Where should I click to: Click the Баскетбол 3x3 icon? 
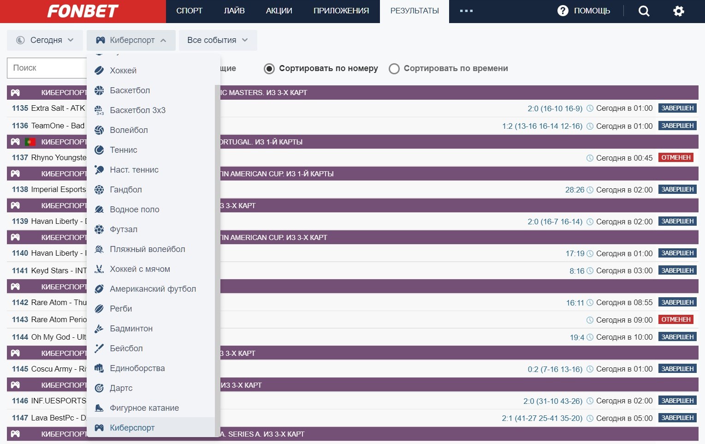[x=99, y=110]
